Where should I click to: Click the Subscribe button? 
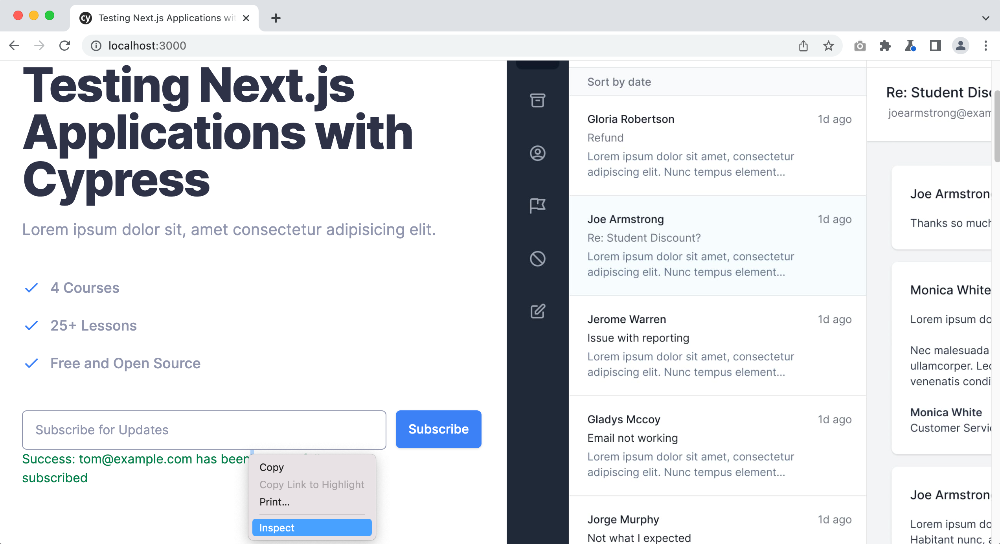click(438, 429)
